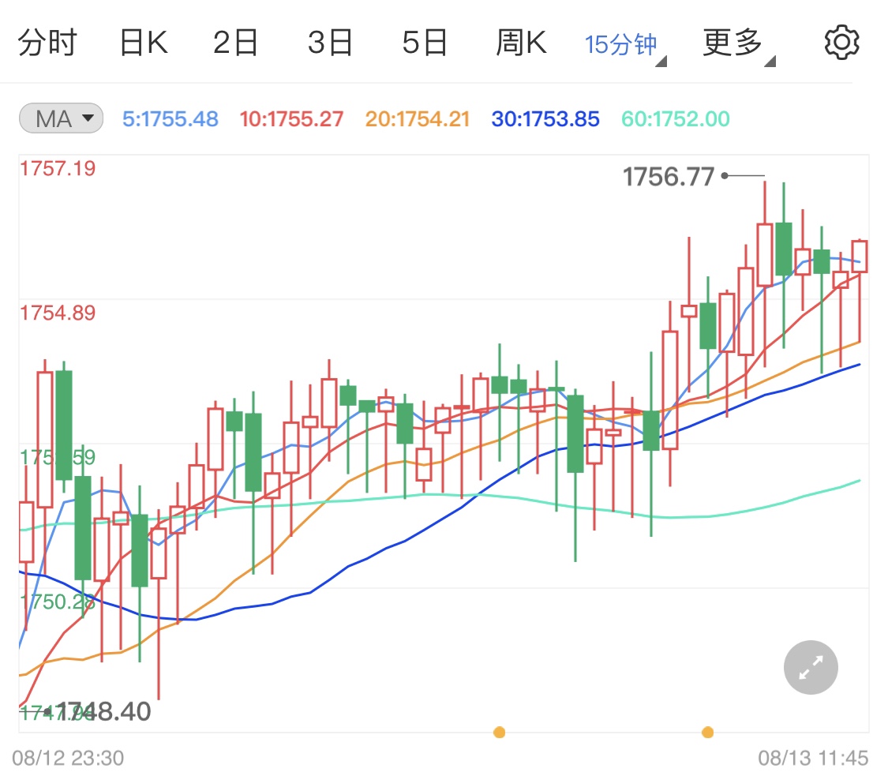Click the MA5 value 1755.48

click(x=170, y=118)
